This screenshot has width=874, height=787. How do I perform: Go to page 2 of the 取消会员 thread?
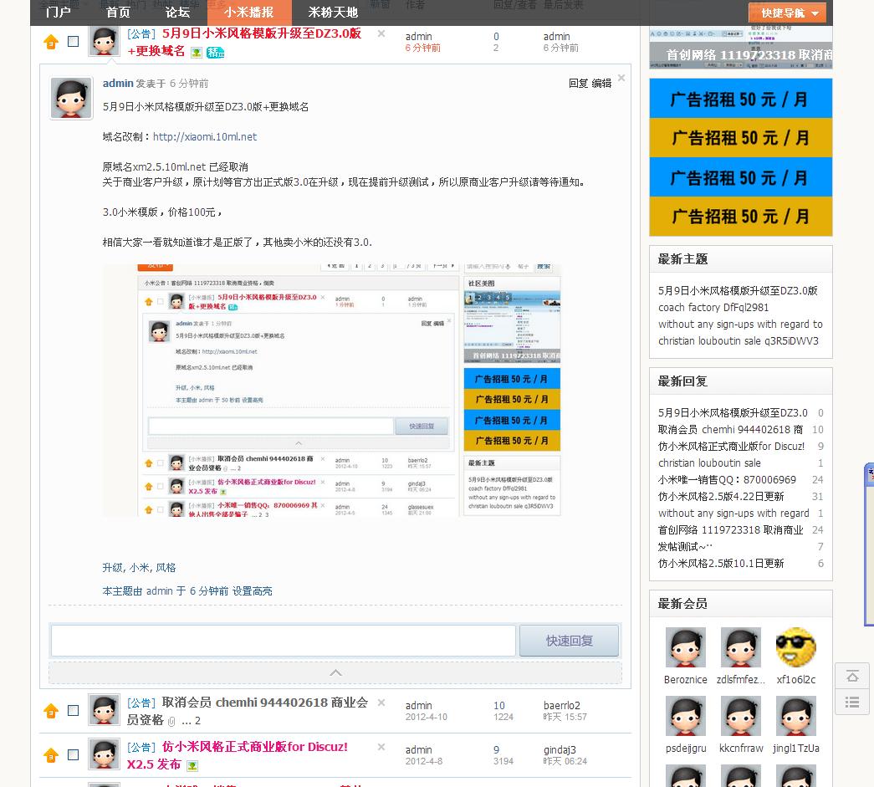[197, 721]
